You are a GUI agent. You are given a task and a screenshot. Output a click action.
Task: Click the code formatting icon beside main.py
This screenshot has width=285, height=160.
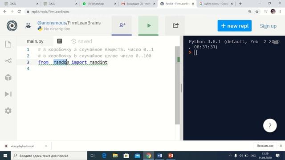tap(59, 41)
